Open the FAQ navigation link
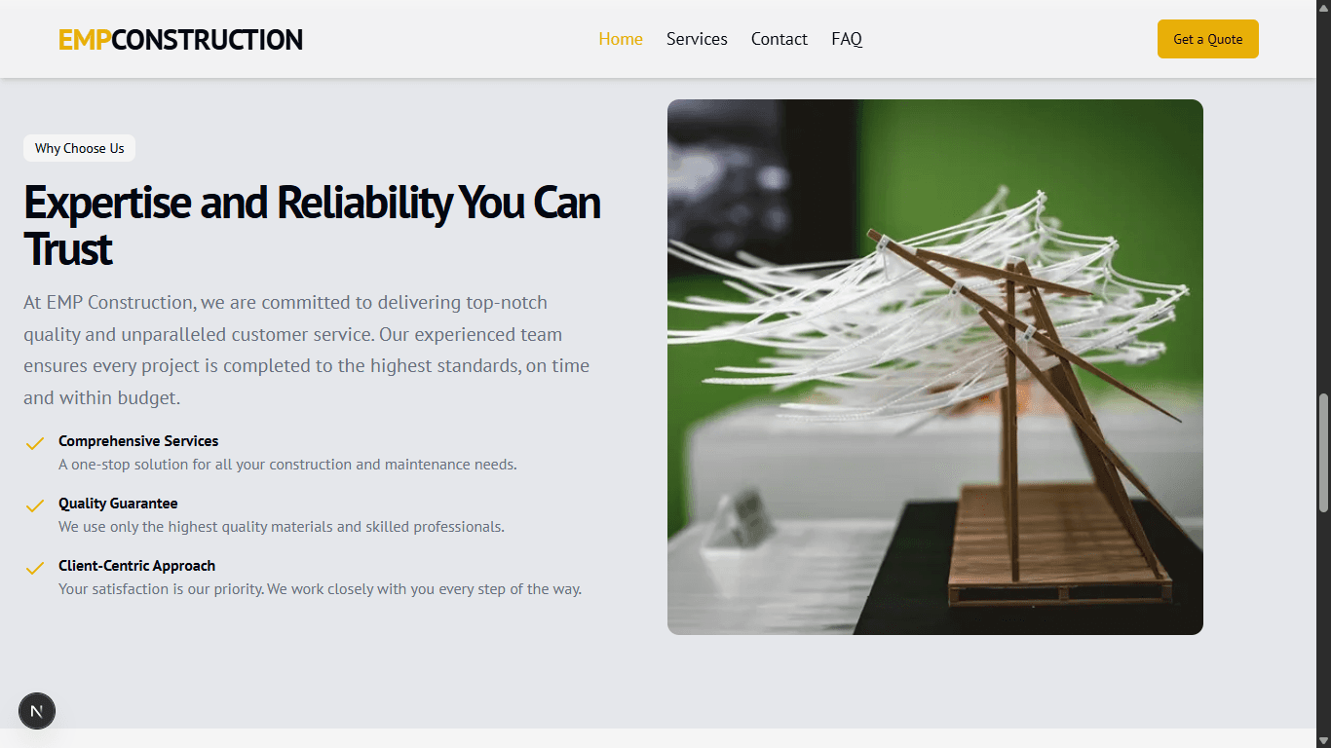The width and height of the screenshot is (1331, 748). pyautogui.click(x=847, y=39)
